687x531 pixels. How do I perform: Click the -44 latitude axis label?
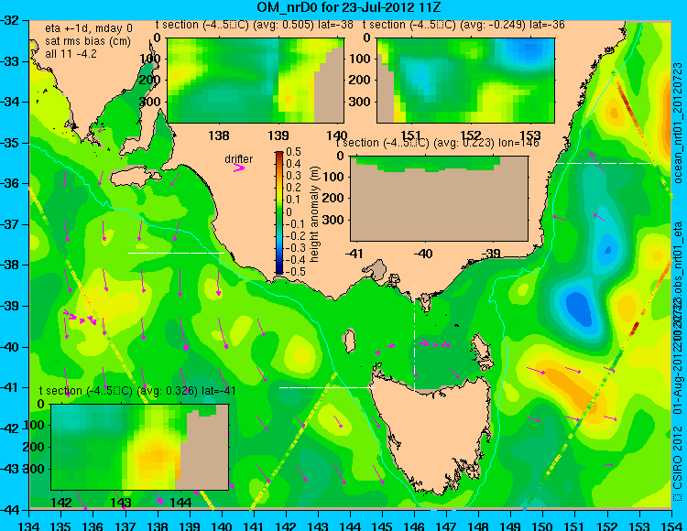(10, 510)
